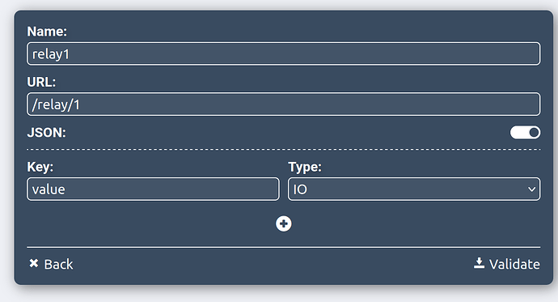Expand Type list via its chevron arrow
This screenshot has width=558, height=302.
[x=531, y=189]
